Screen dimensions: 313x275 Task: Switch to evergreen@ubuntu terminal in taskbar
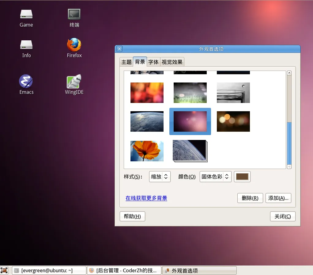point(49,270)
